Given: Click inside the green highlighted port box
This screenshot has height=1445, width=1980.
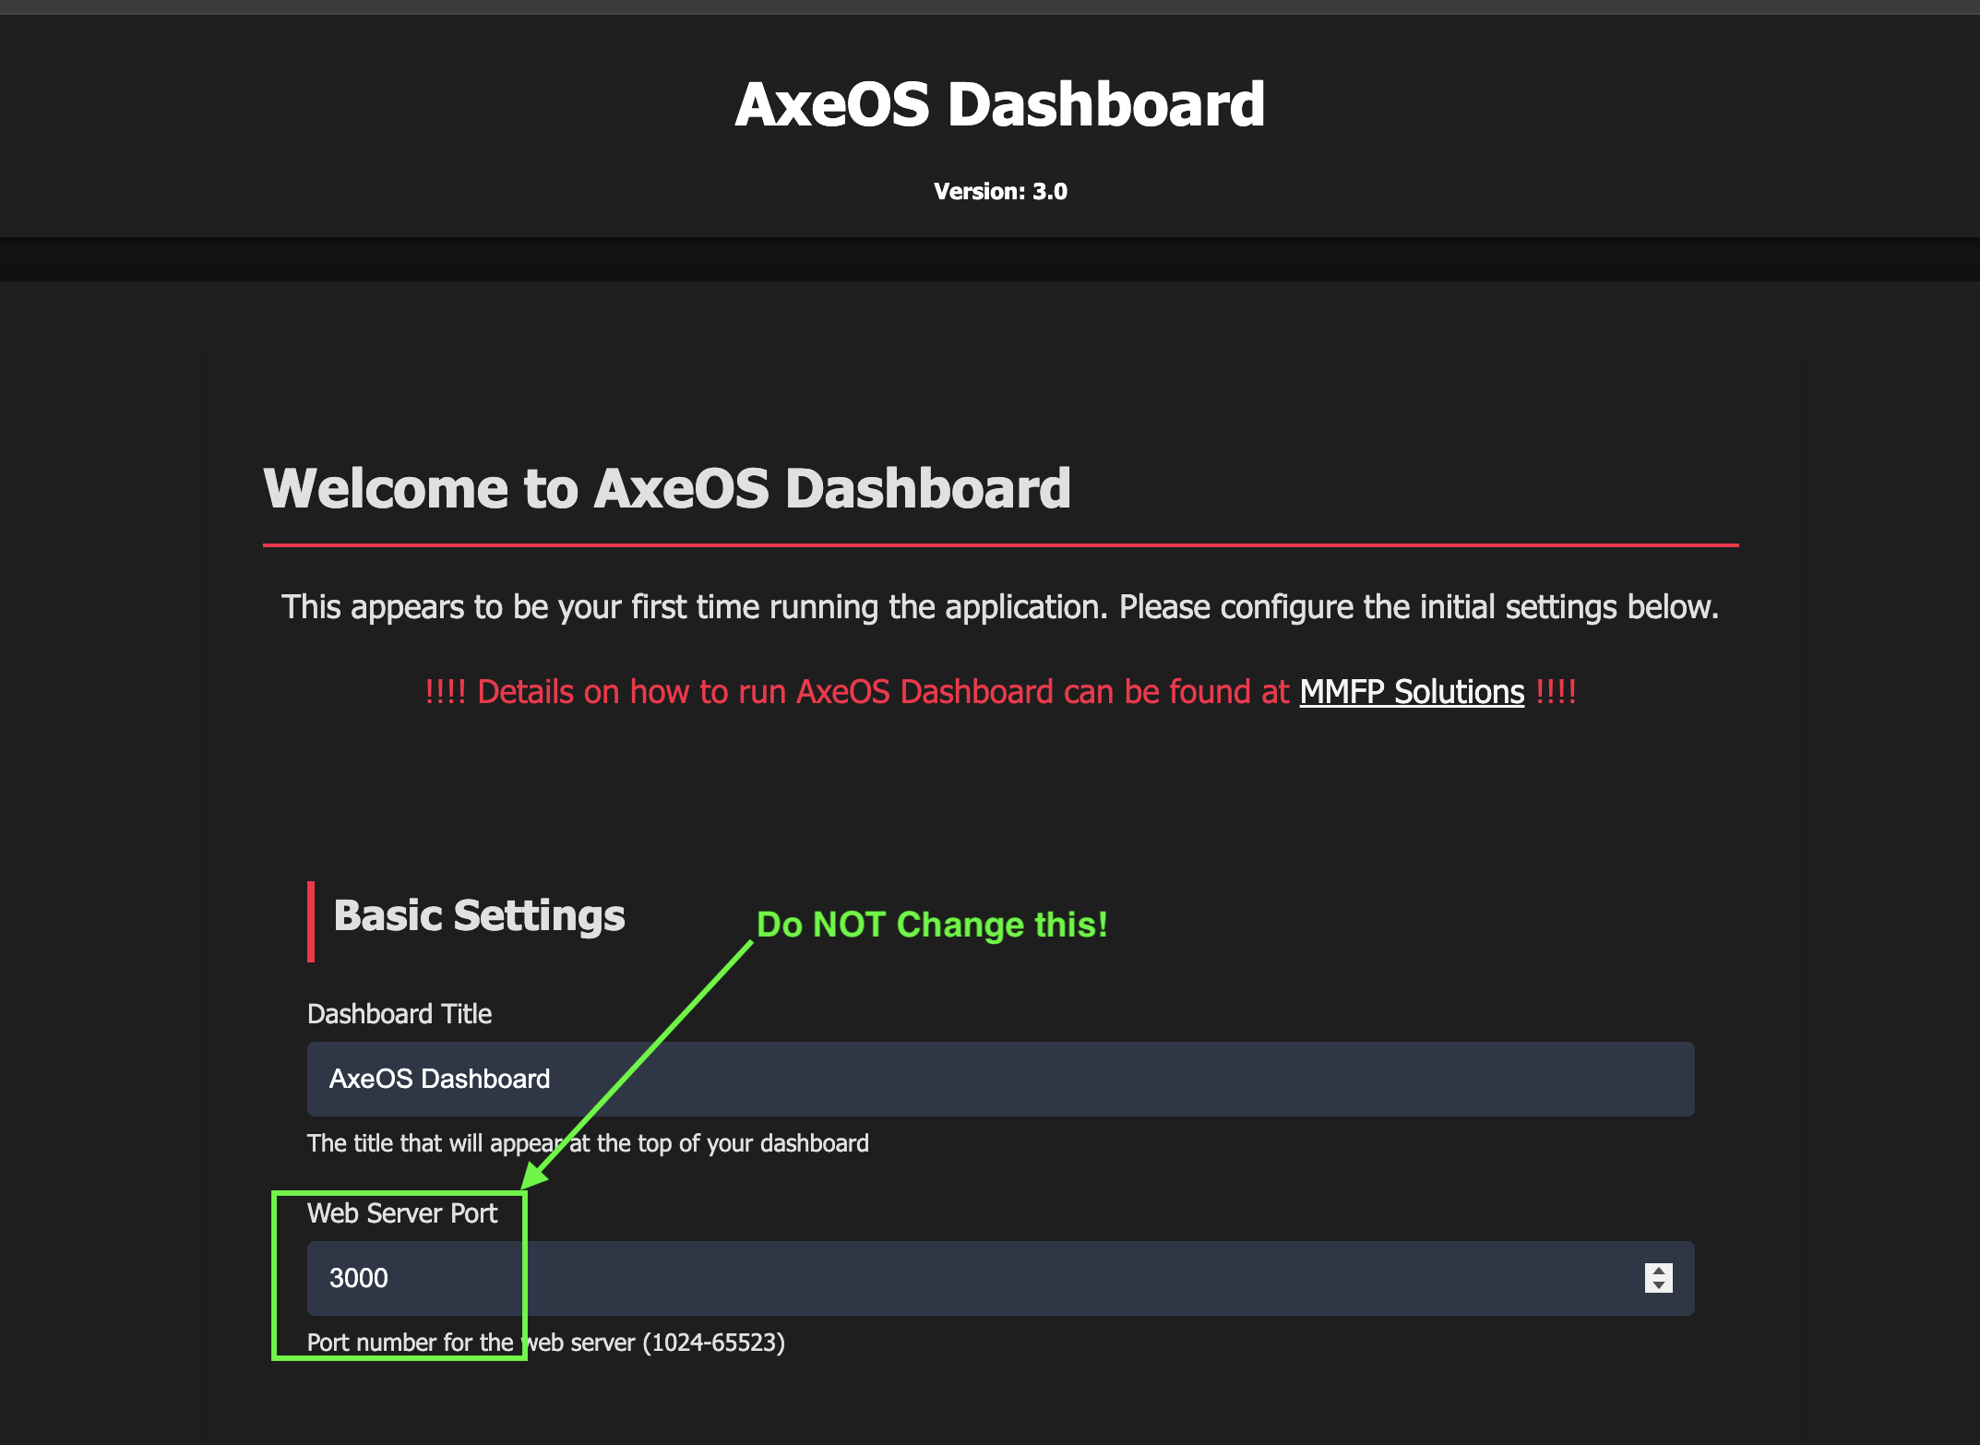Looking at the screenshot, I should click(x=397, y=1279).
